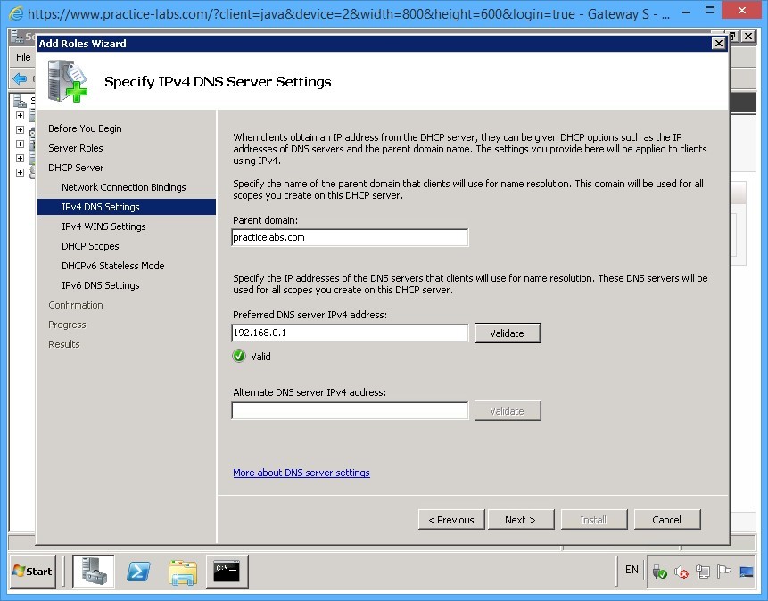The width and height of the screenshot is (768, 601).
Task: Click the Action Center flag tray icon
Action: [x=723, y=571]
